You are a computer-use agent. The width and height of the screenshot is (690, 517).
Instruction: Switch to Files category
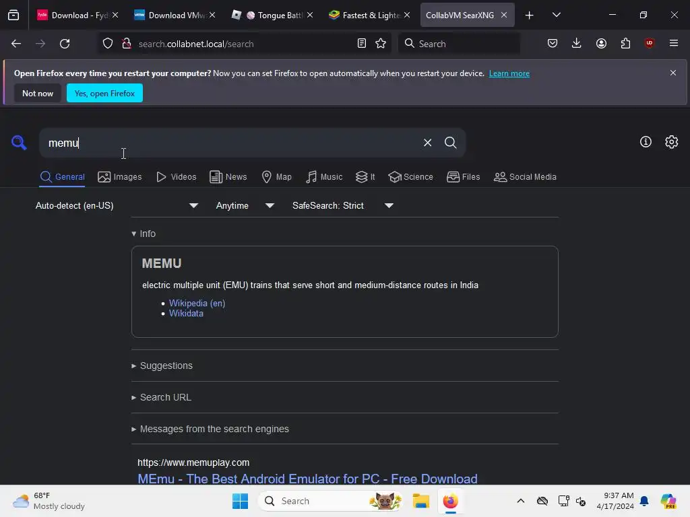click(x=464, y=177)
